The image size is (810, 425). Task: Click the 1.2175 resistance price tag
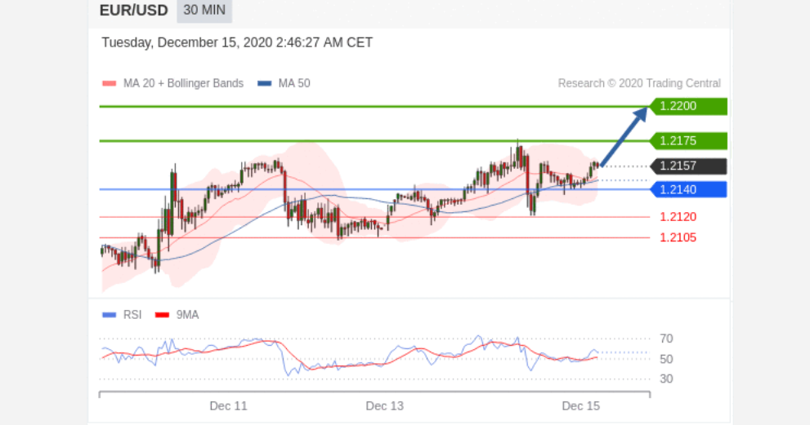688,141
